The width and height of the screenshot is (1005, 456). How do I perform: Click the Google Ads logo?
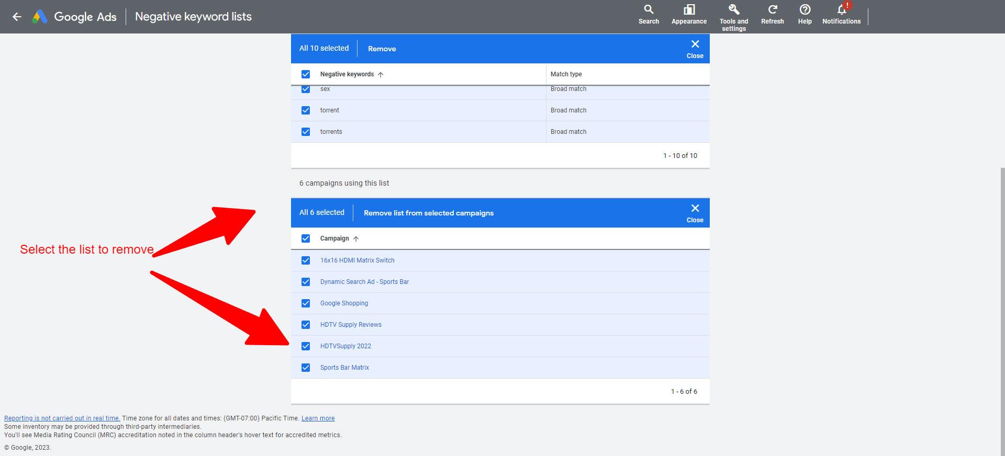40,17
